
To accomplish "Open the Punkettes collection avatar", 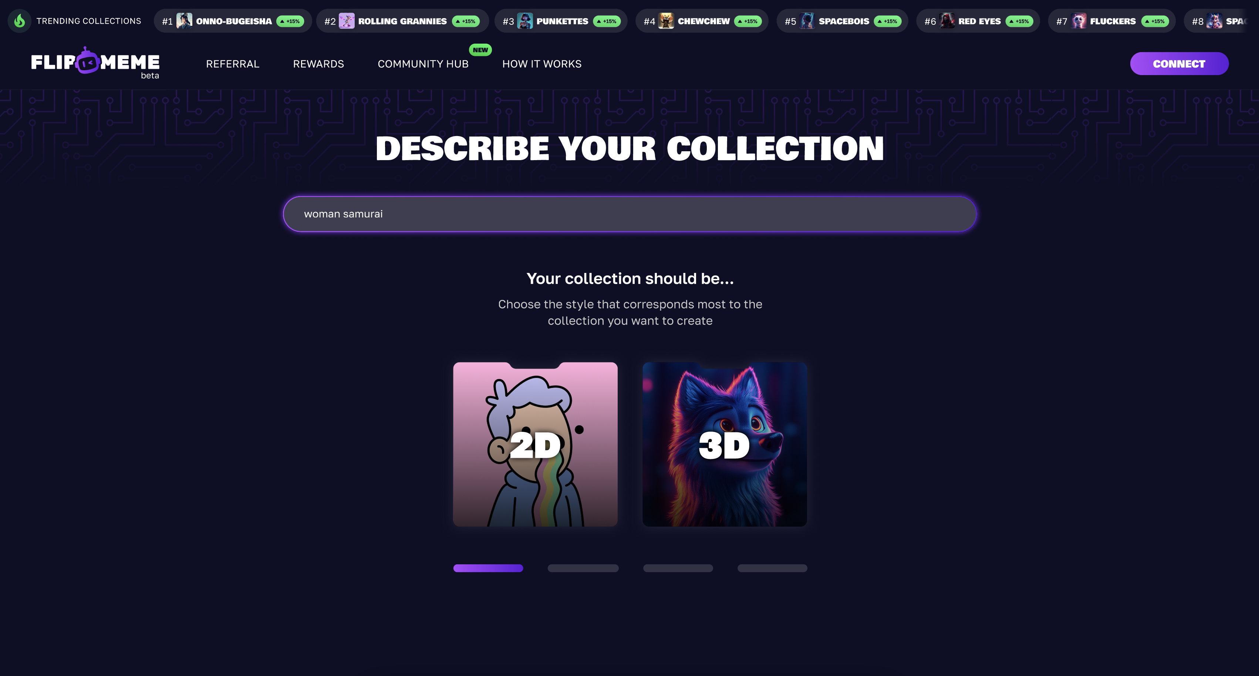I will point(525,21).
